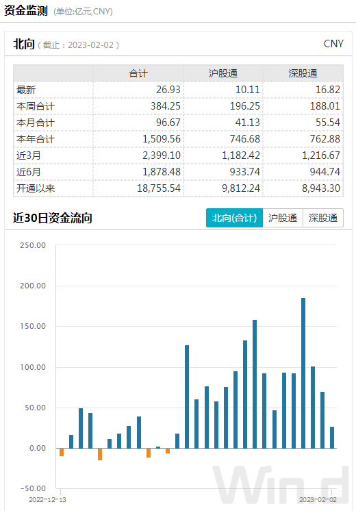This screenshot has width=356, height=511.
Task: Click the 150.00 y-axis label
Action: [x=33, y=326]
